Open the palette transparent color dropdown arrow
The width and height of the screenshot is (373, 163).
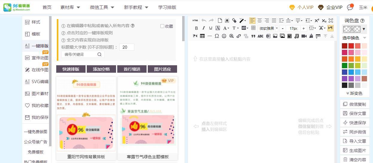pos(364,29)
